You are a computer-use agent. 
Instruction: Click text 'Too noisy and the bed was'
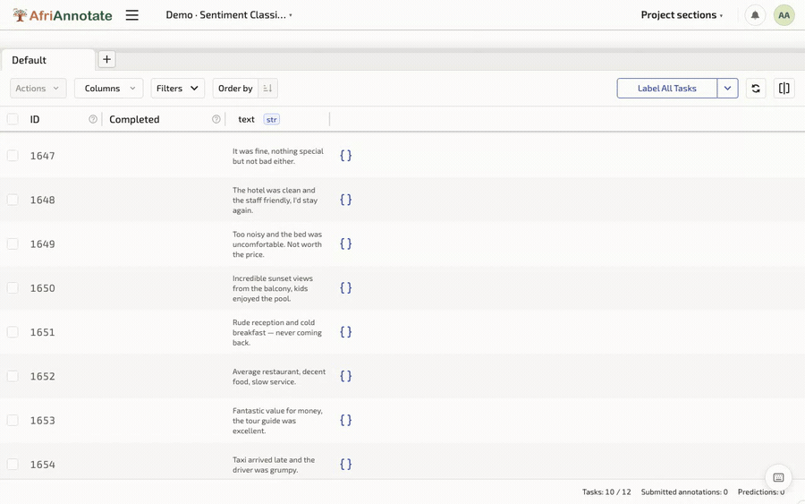point(277,235)
